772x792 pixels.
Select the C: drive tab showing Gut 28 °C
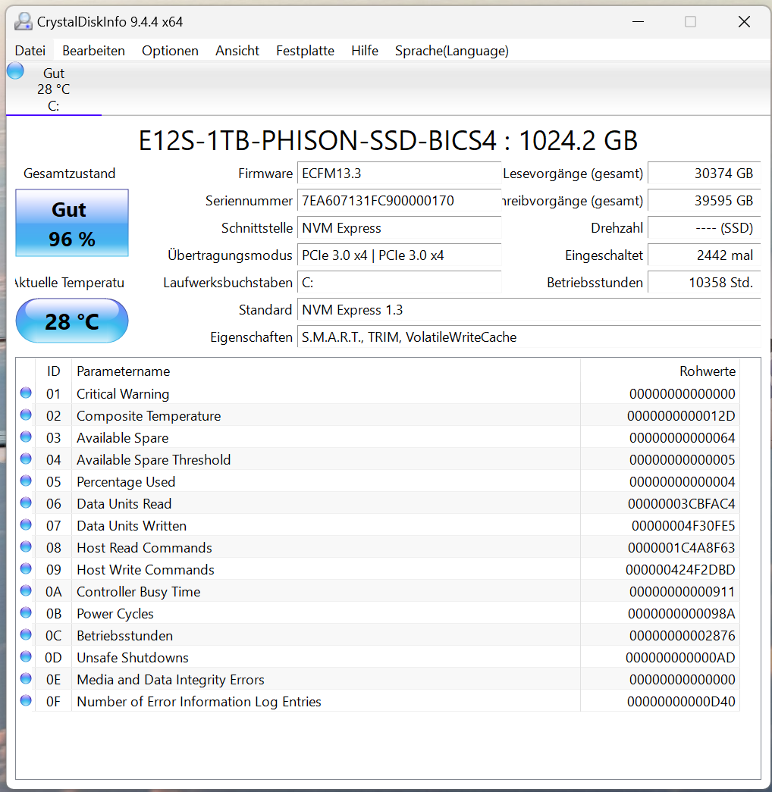pos(54,89)
